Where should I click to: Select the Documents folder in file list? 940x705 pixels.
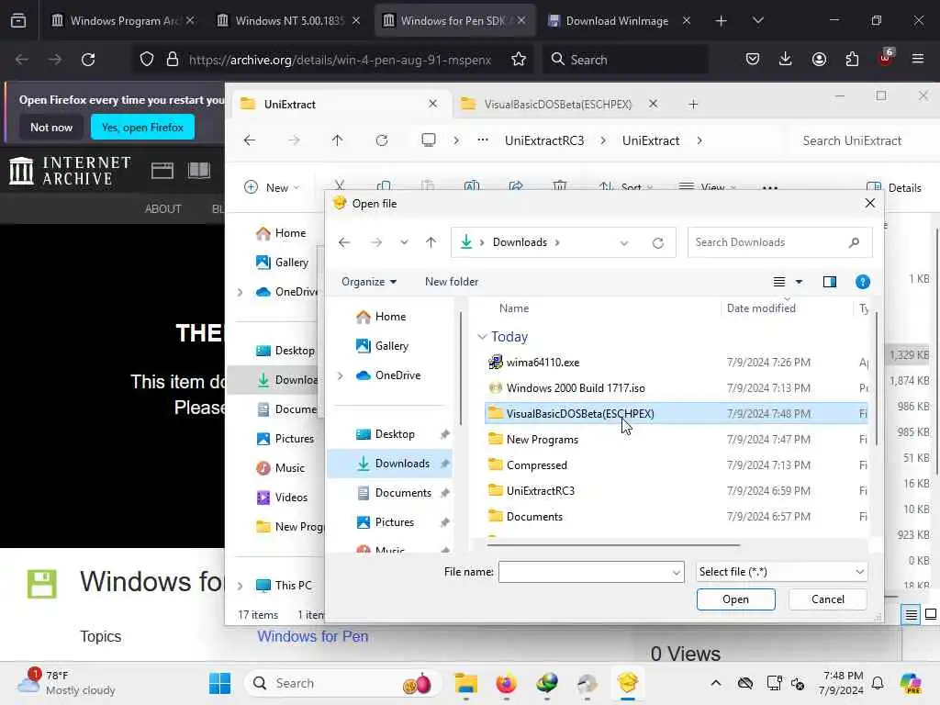click(677, 516)
